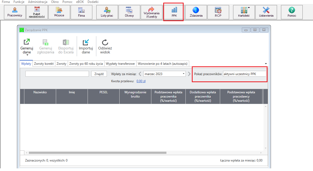Go to next month arrow

click(x=189, y=74)
